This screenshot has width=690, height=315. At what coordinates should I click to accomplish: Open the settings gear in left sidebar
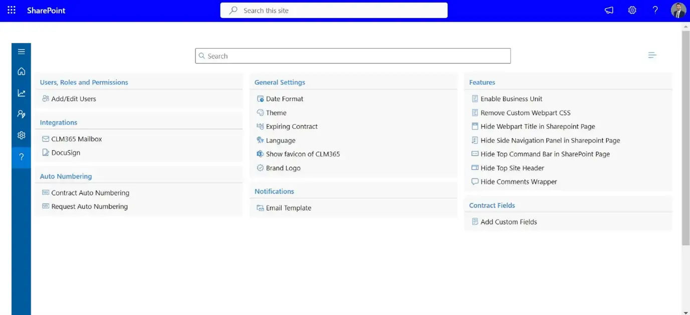21,135
